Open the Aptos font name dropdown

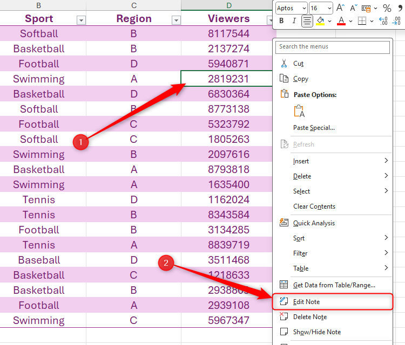(x=303, y=8)
